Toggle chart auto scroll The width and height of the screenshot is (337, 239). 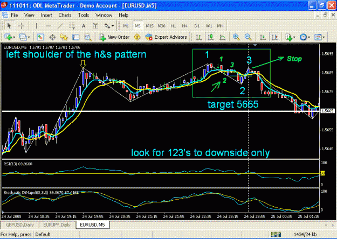[x=263, y=37]
